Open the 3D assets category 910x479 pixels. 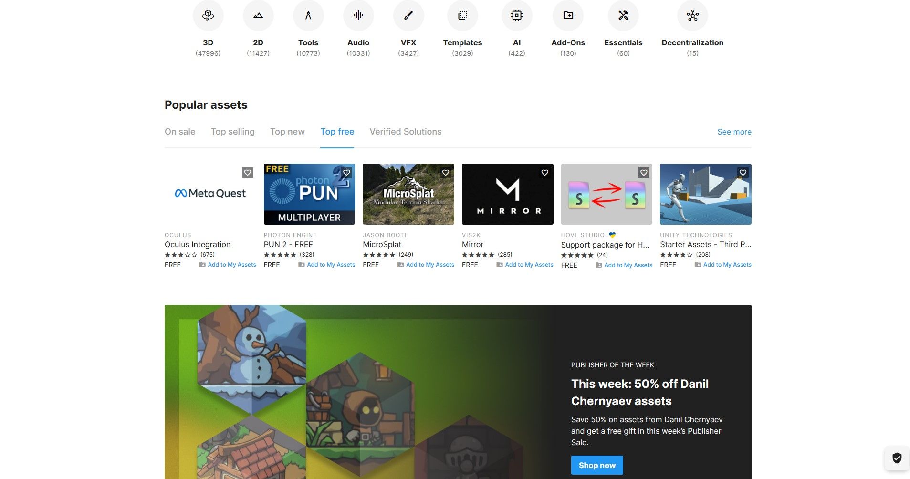(208, 15)
